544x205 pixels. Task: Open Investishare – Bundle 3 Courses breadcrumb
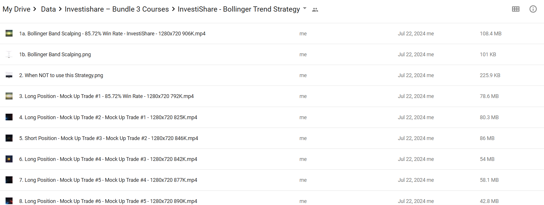(x=117, y=9)
